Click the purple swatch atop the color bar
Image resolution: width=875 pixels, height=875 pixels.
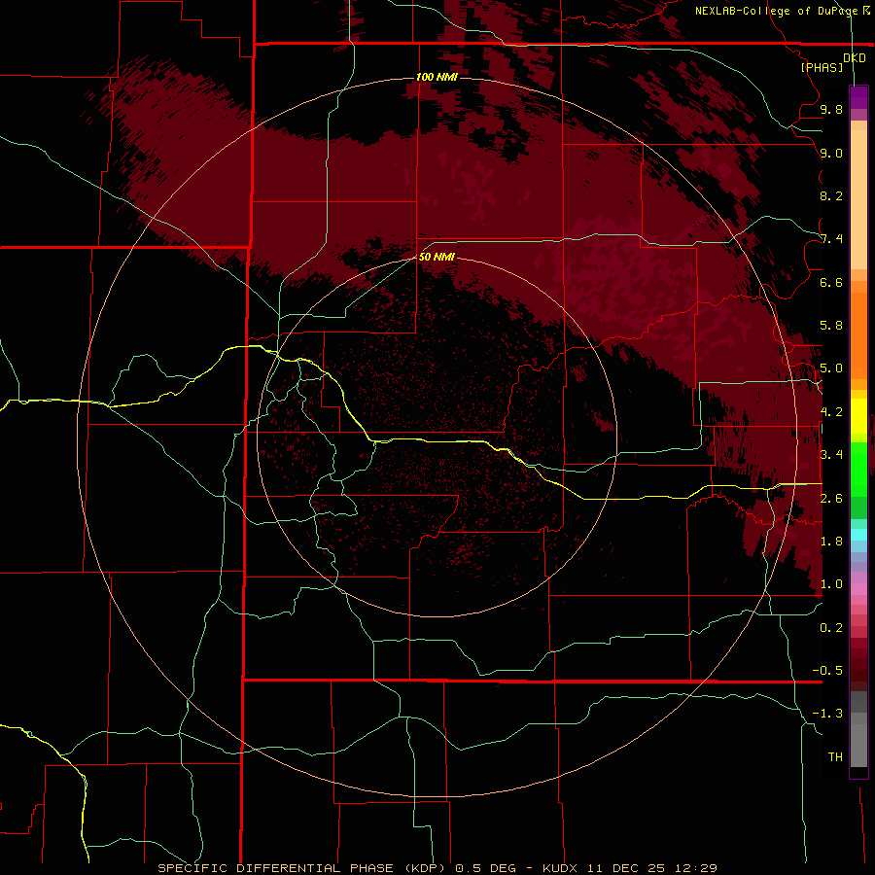point(858,97)
